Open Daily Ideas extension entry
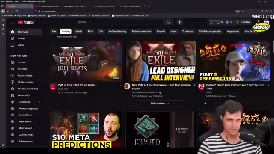 tap(24, 102)
